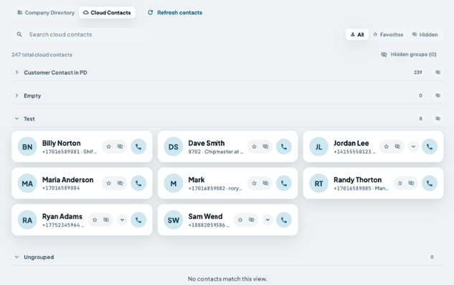Add Sam Wend to favorites
The image size is (454, 285).
point(240,220)
